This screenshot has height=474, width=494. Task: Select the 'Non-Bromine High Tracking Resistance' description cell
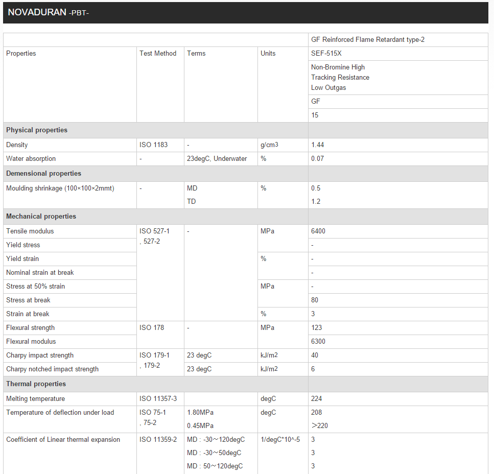[x=398, y=78]
